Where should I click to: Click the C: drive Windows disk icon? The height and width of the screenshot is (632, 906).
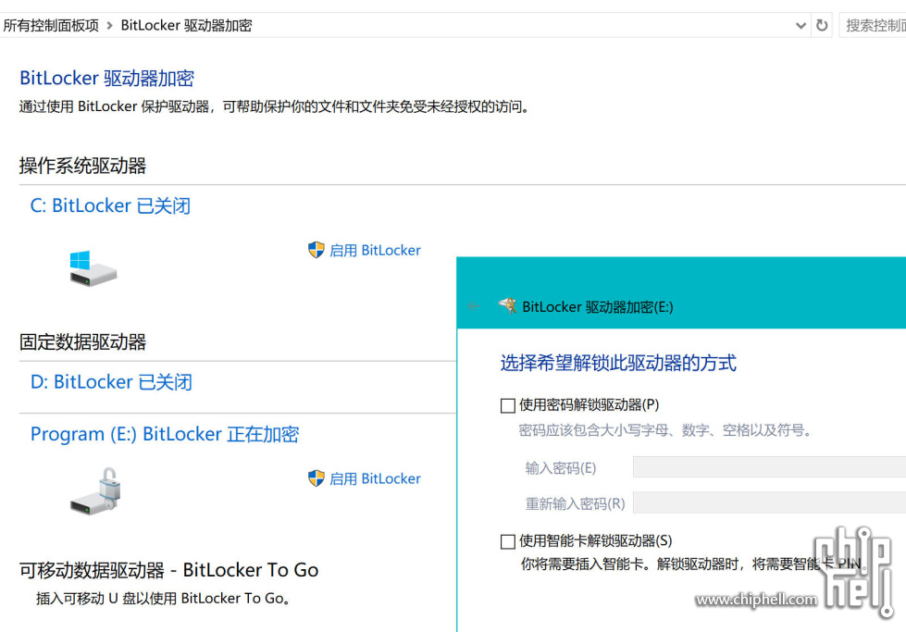point(93,268)
